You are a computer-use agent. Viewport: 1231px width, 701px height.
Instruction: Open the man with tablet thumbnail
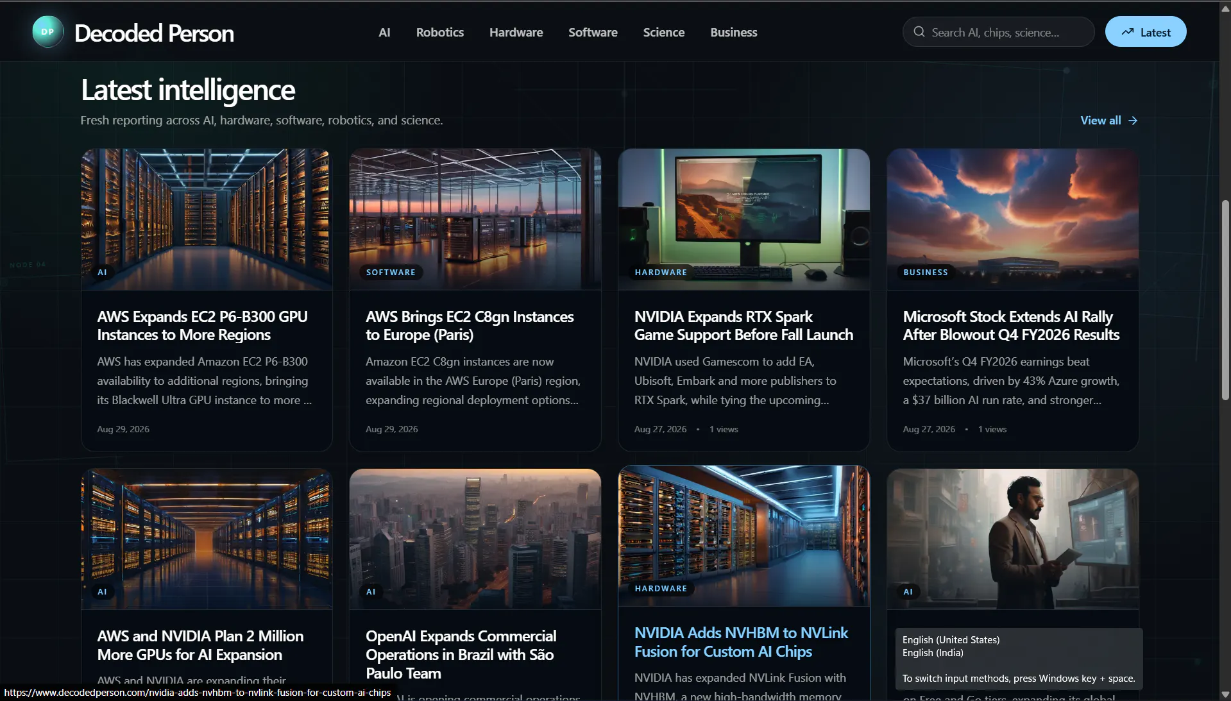1012,539
